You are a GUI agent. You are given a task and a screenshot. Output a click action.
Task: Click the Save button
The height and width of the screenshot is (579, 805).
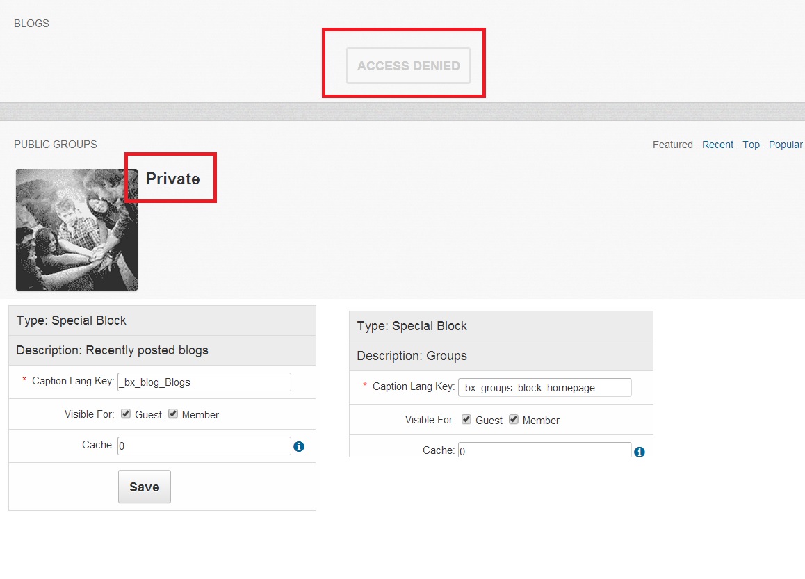[x=145, y=487]
